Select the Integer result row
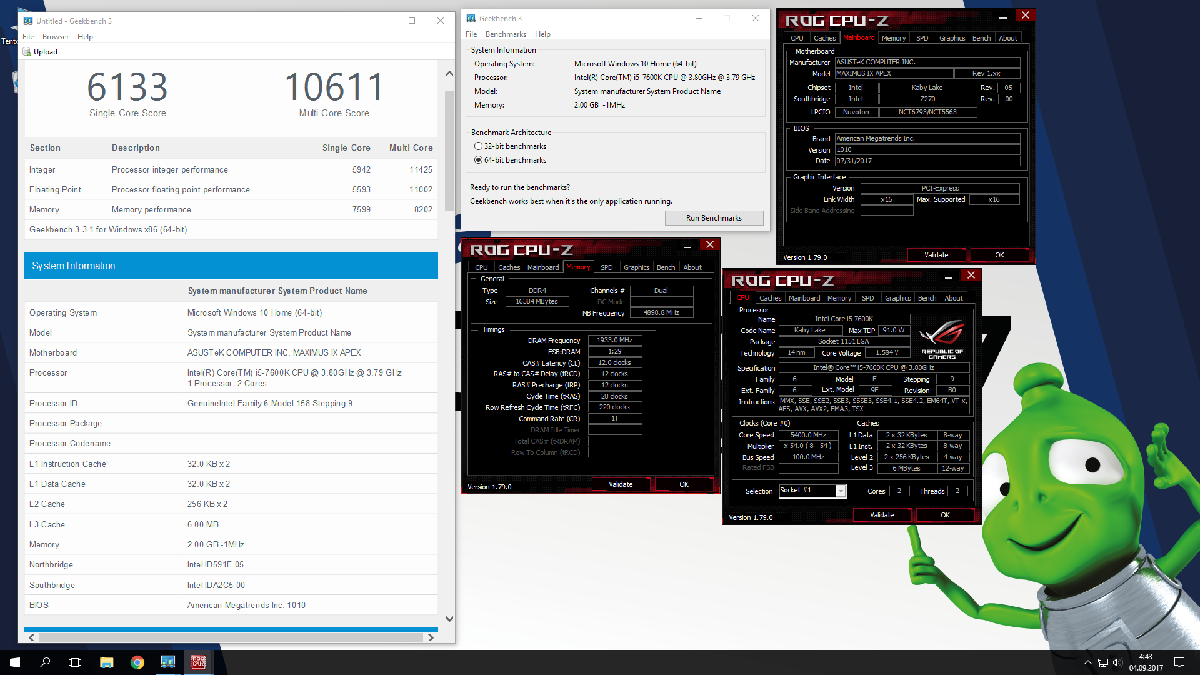This screenshot has height=675, width=1200. (x=231, y=169)
